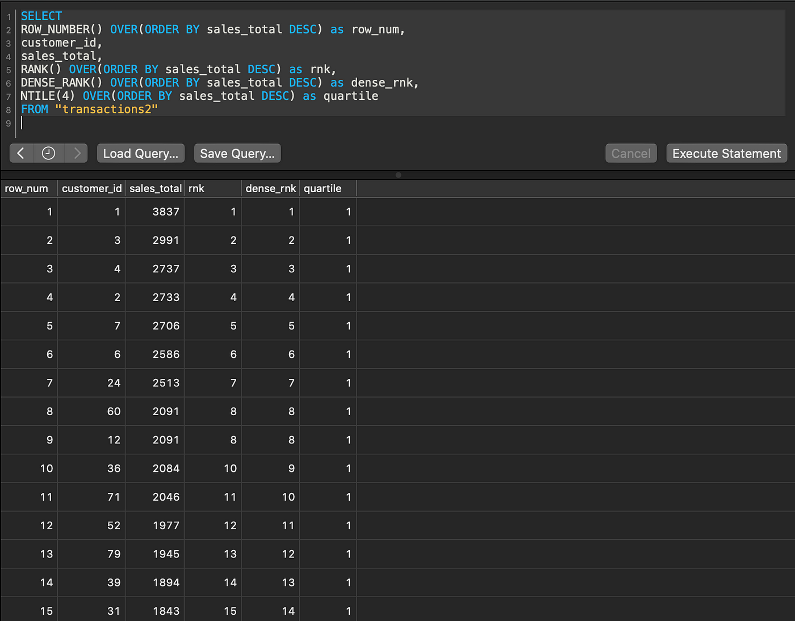Click the customer_id line in the query

click(x=61, y=43)
